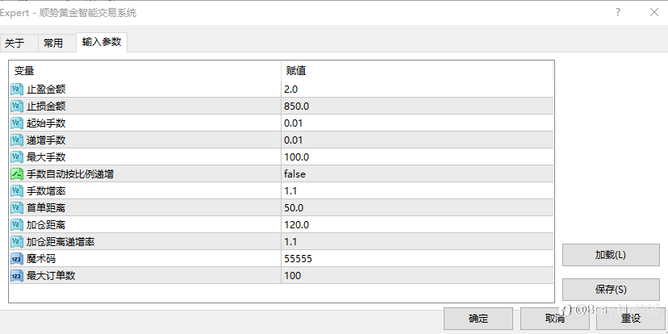
Task: Cancel the dialog with 取消
Action: pos(554,319)
